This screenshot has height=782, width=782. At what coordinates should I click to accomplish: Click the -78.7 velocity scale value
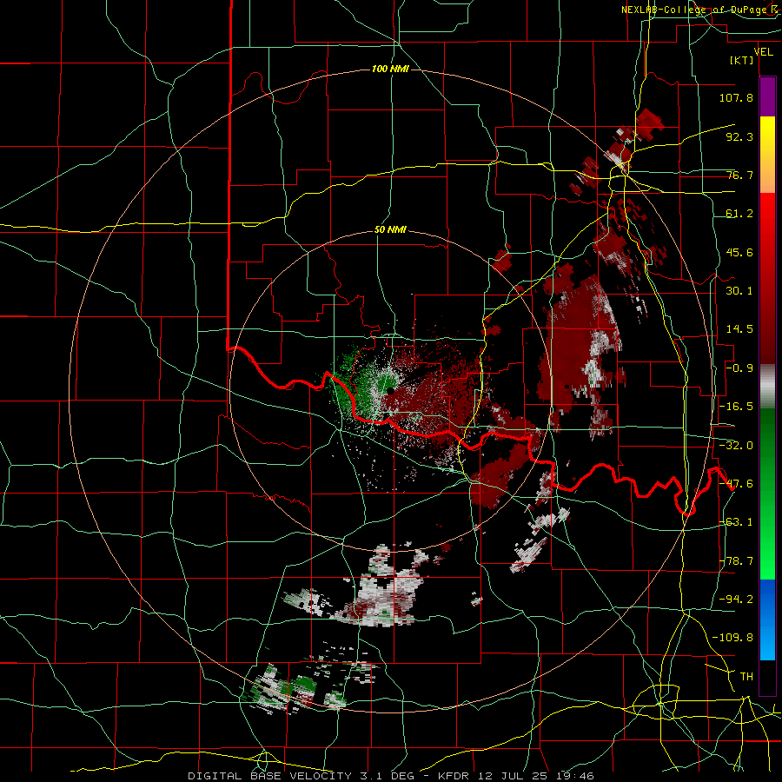pyautogui.click(x=736, y=561)
